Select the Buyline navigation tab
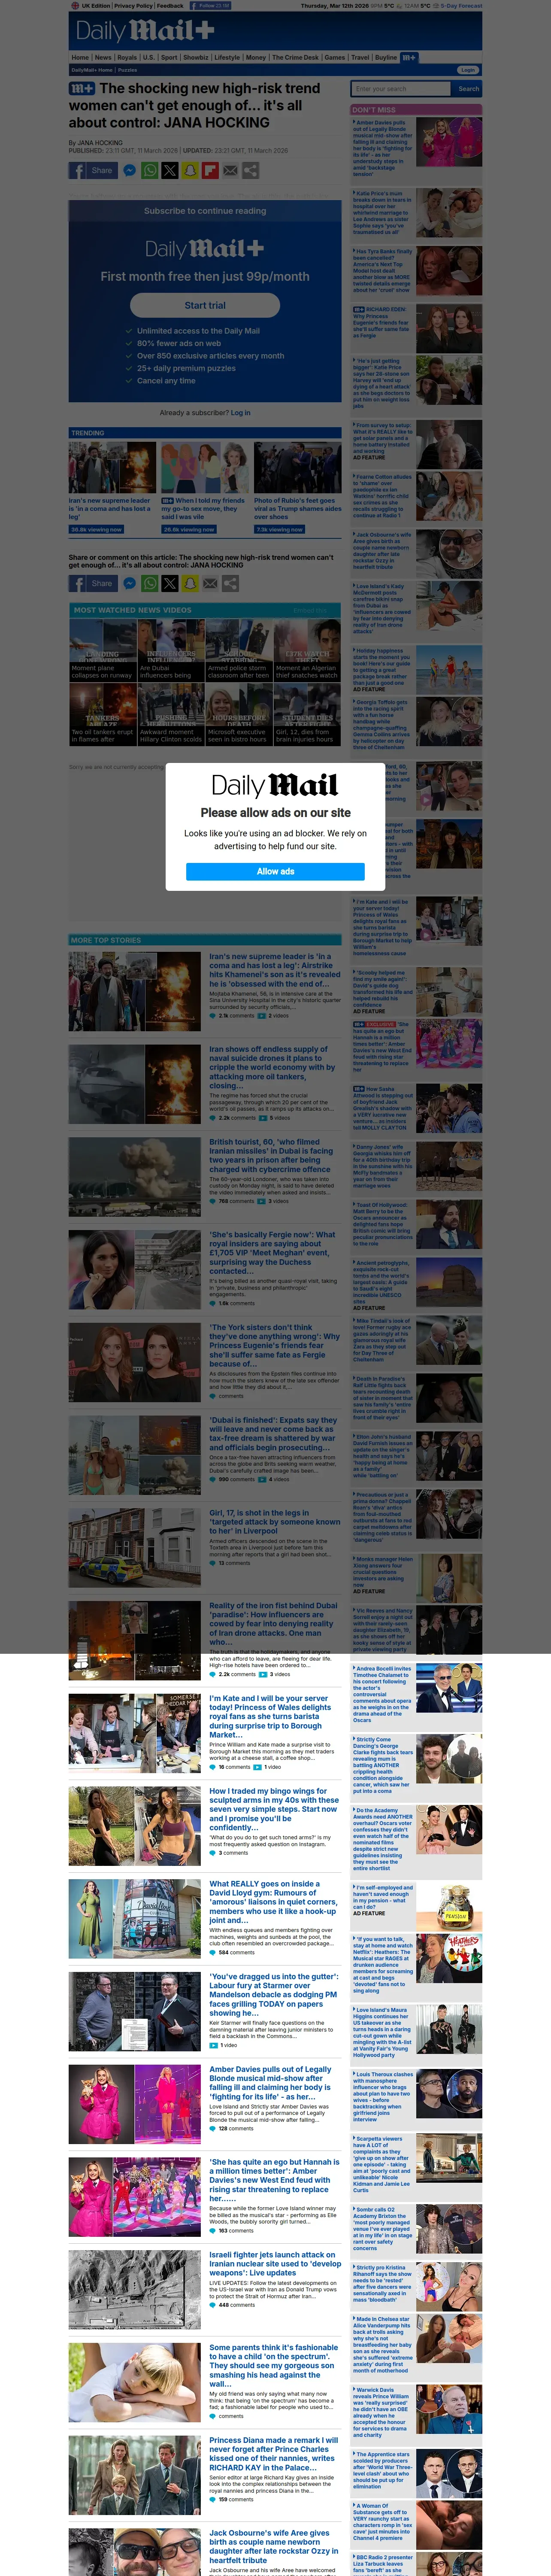Screen dimensions: 551x2576 point(386,58)
